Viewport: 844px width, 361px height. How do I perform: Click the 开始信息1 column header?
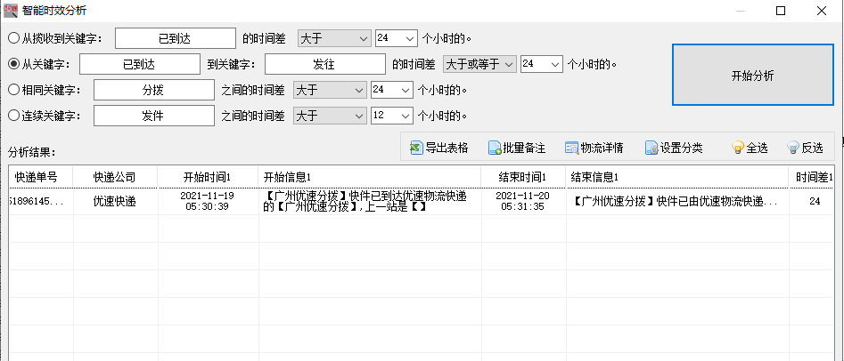coord(370,177)
